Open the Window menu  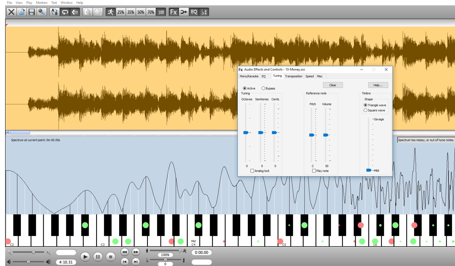coord(67,3)
